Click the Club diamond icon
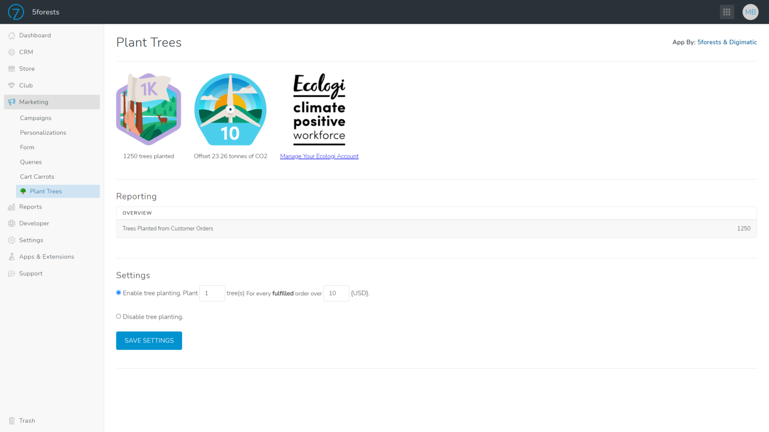 point(12,85)
